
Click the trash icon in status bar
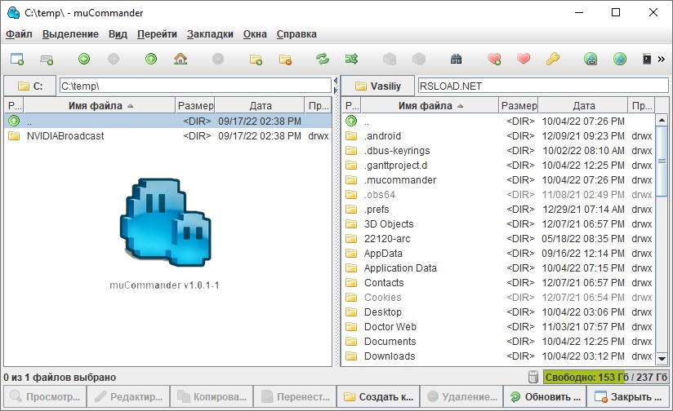coord(533,378)
